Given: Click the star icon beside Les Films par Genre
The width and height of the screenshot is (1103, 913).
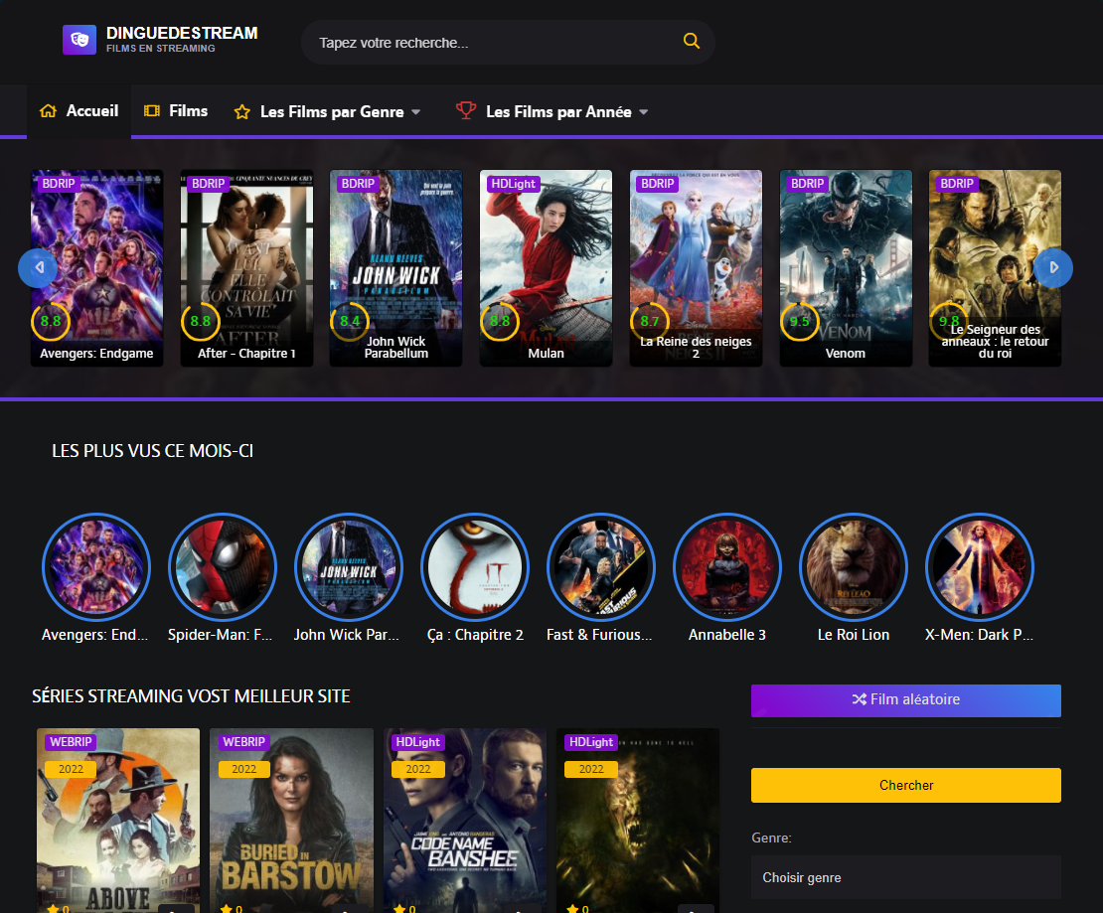Looking at the screenshot, I should 242,112.
